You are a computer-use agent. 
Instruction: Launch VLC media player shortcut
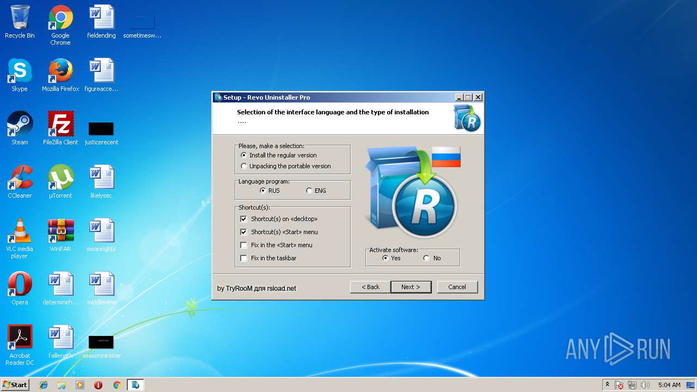coord(20,238)
